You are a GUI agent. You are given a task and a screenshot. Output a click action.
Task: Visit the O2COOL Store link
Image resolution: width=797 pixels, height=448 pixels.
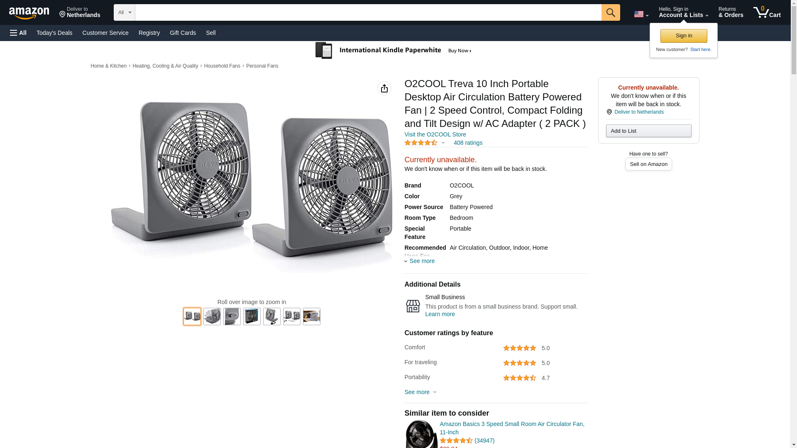click(435, 134)
